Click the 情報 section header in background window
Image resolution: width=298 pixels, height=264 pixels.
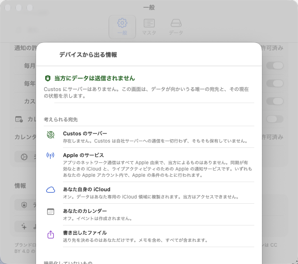20,185
